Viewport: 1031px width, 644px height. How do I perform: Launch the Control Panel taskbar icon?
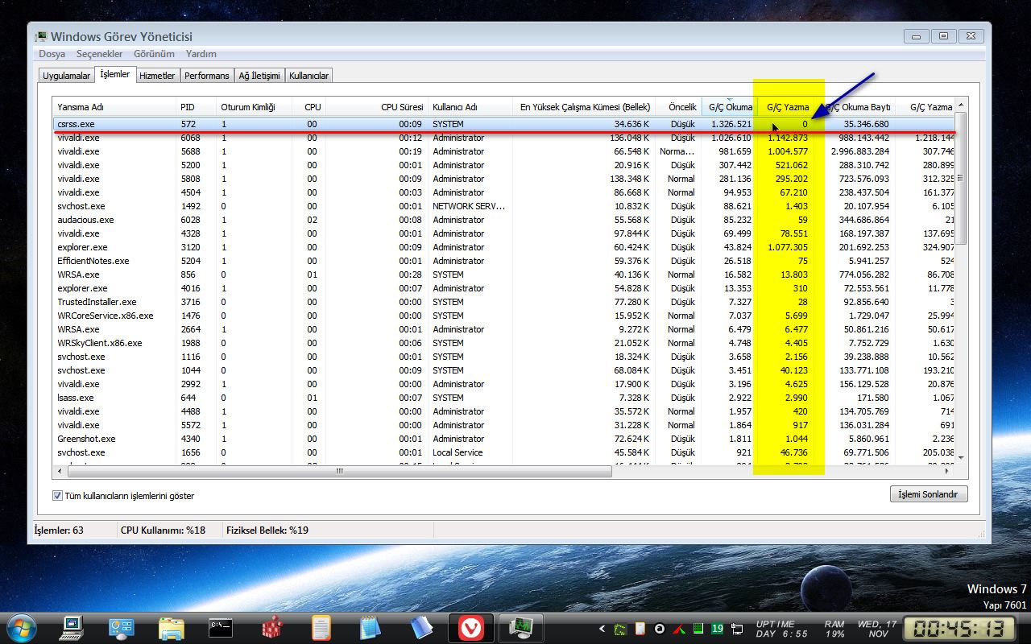click(122, 628)
